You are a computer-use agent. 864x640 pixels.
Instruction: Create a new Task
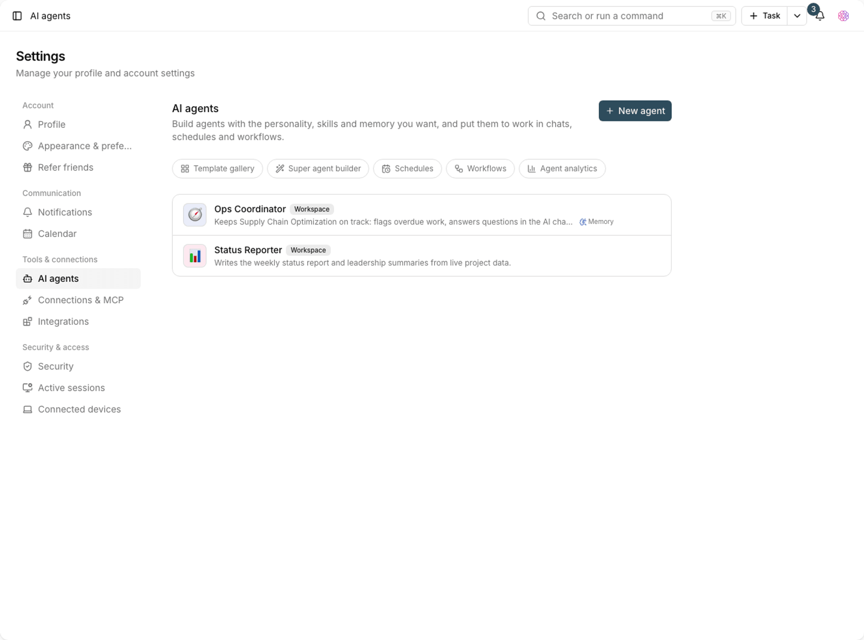[765, 16]
